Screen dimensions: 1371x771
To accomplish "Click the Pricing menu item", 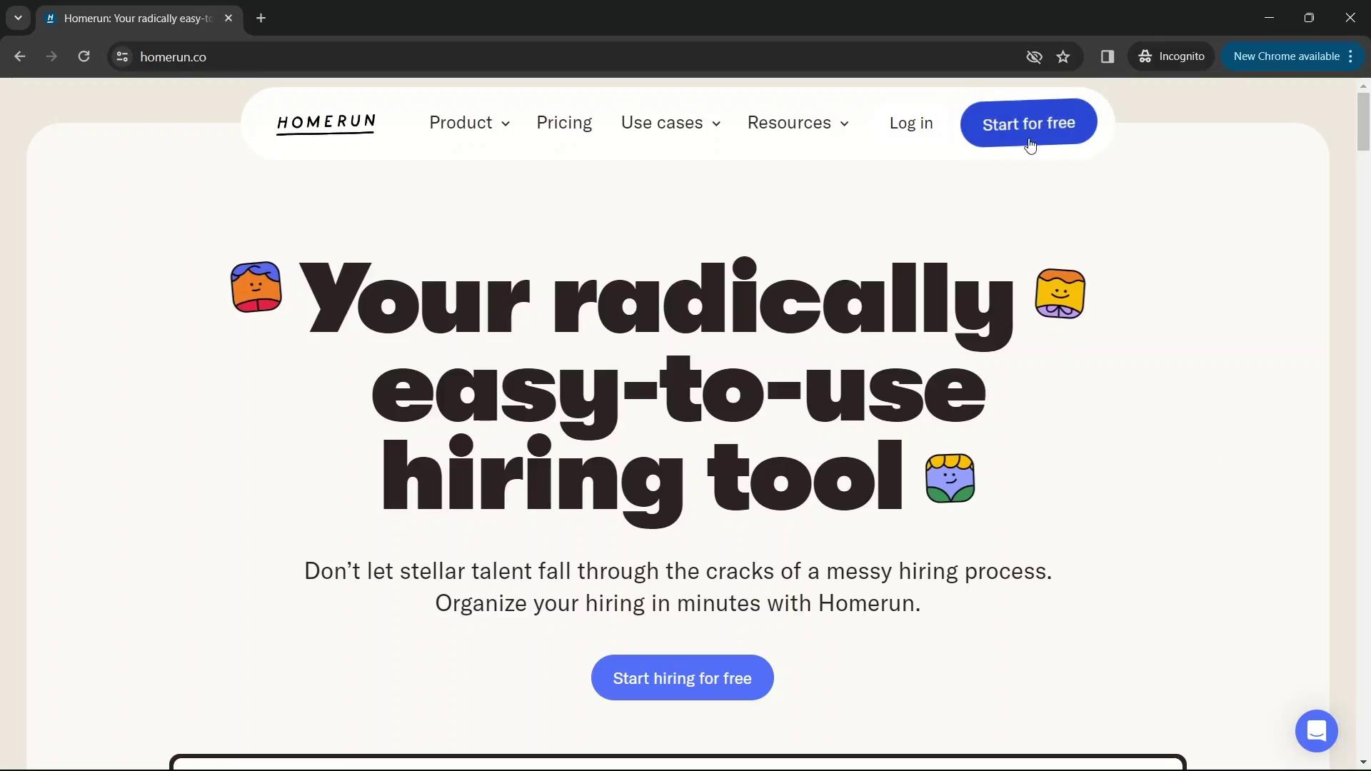I will [x=564, y=121].
